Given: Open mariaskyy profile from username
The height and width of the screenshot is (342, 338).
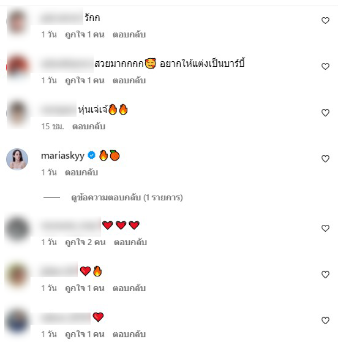Looking at the screenshot, I should (x=63, y=156).
